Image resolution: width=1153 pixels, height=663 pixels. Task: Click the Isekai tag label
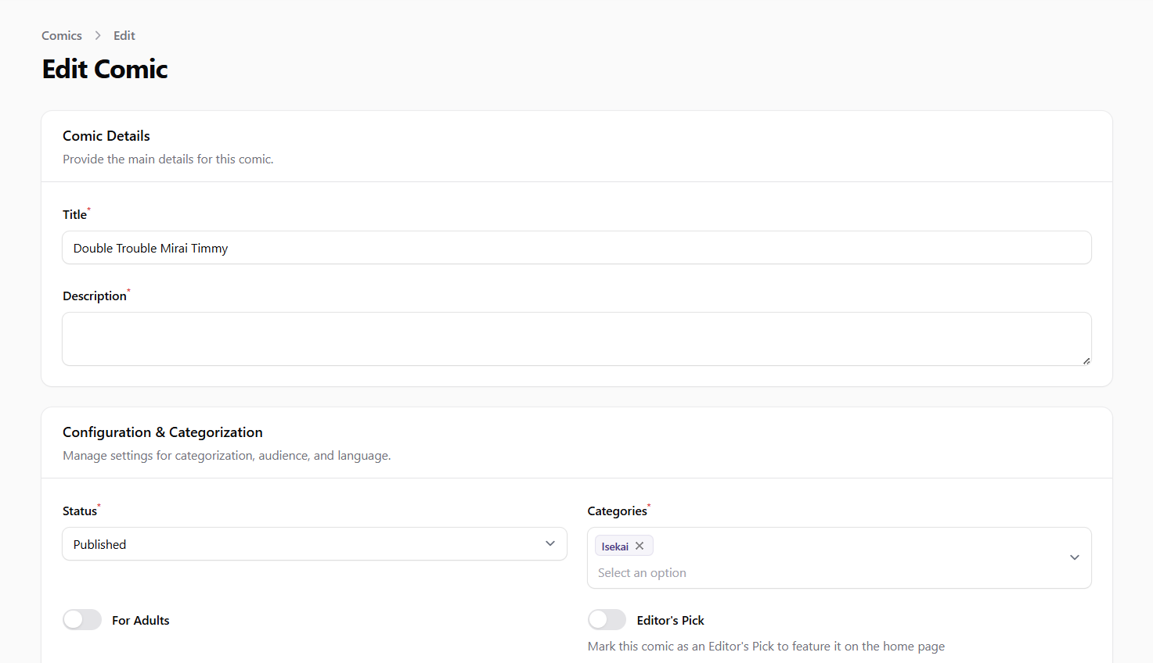tap(614, 547)
